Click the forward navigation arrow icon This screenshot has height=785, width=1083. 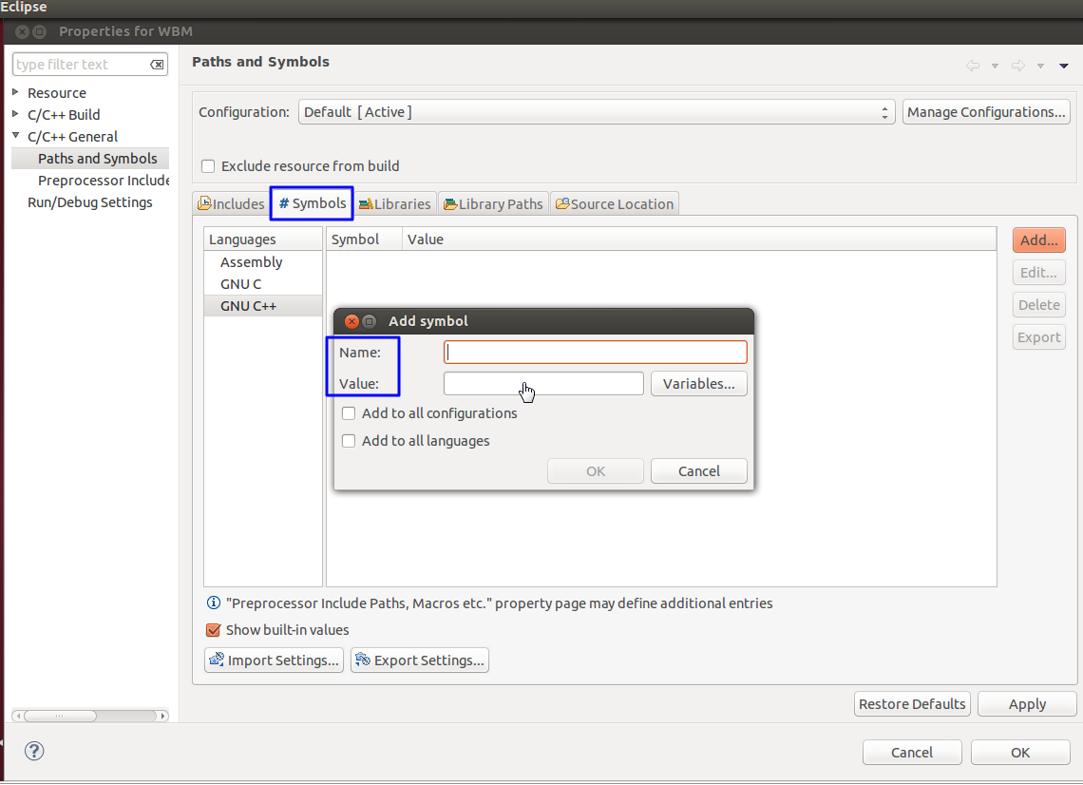tap(1018, 66)
